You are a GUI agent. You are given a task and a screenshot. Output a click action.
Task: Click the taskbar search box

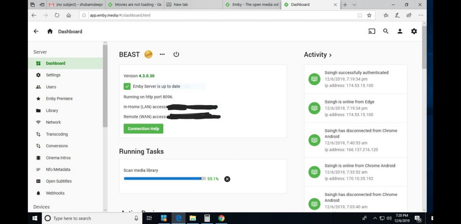[91, 218]
